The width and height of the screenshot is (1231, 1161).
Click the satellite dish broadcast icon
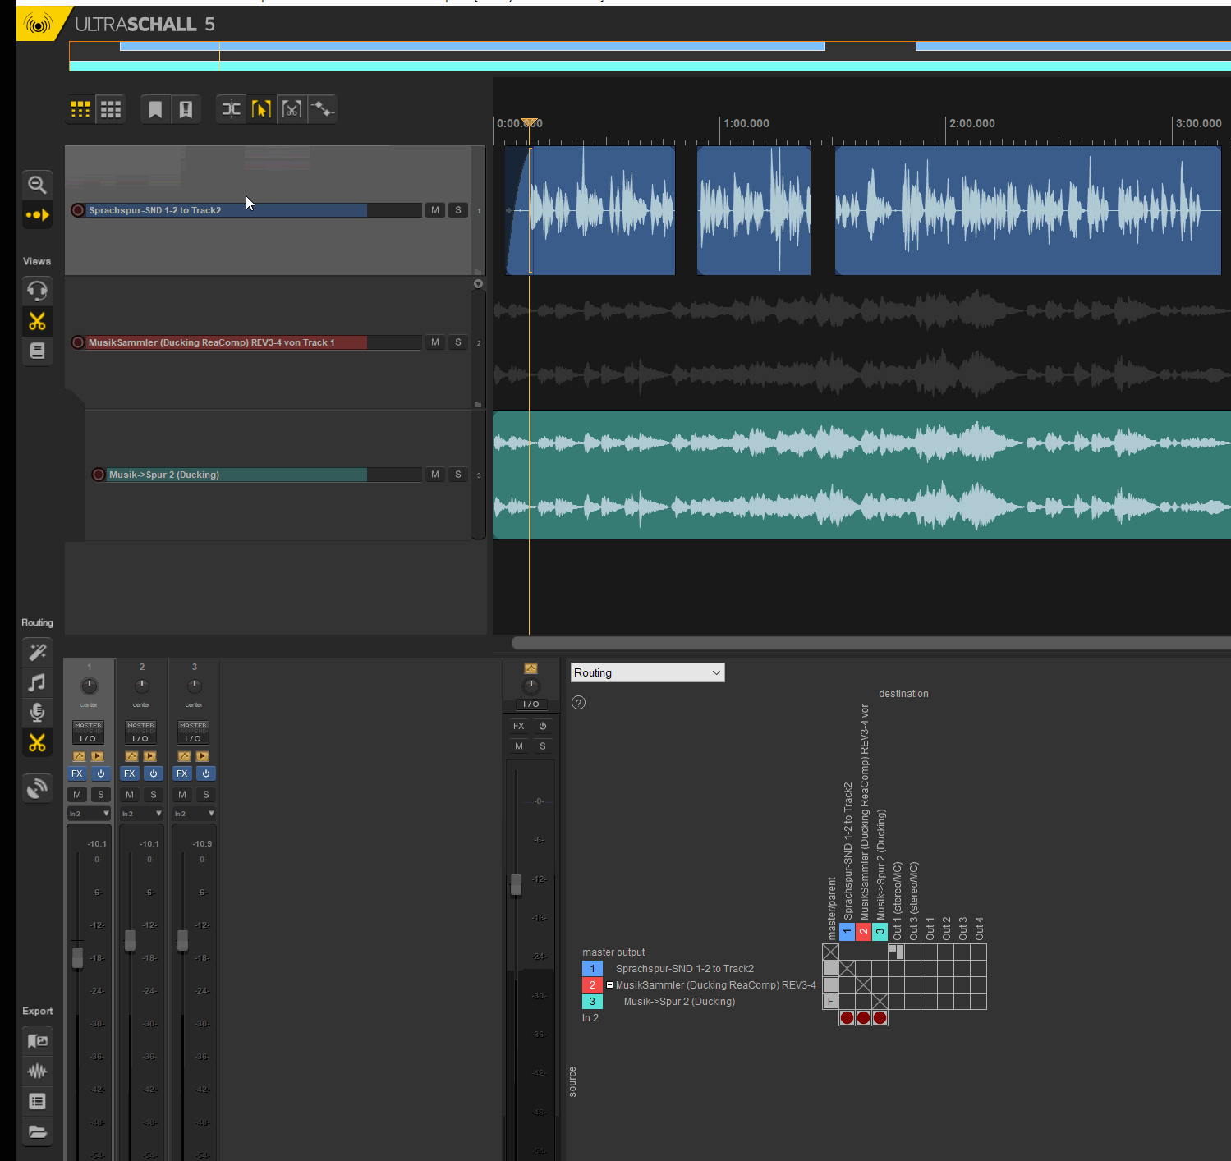pos(37,788)
